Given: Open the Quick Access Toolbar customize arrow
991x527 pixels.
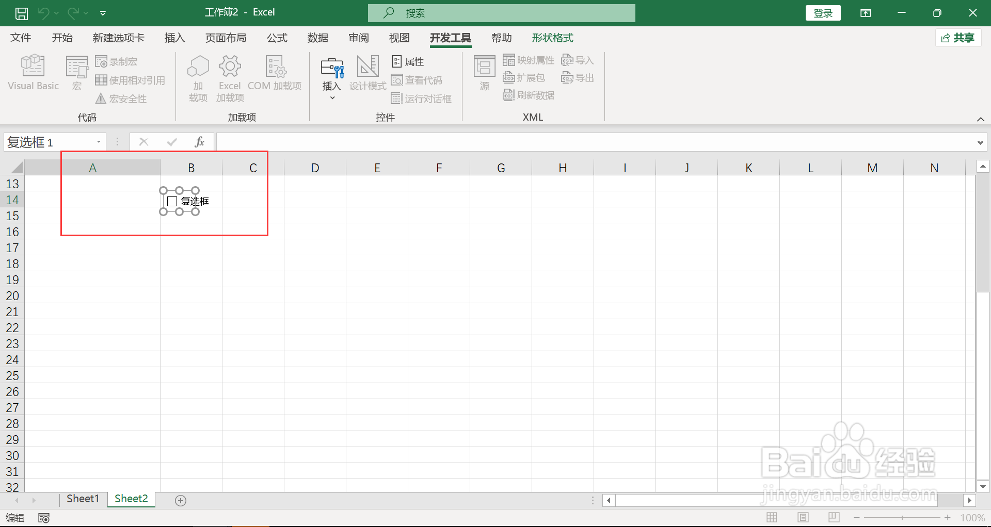Looking at the screenshot, I should (103, 13).
